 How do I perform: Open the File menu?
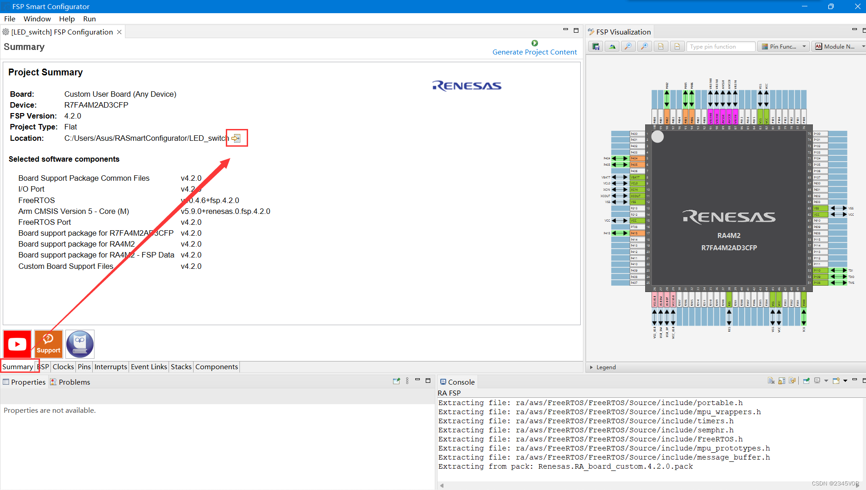tap(10, 19)
